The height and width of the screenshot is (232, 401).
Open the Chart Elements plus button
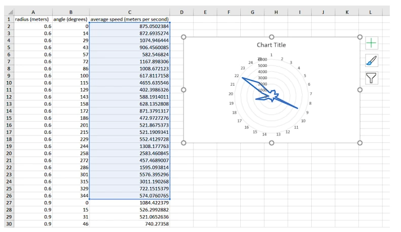tap(371, 44)
